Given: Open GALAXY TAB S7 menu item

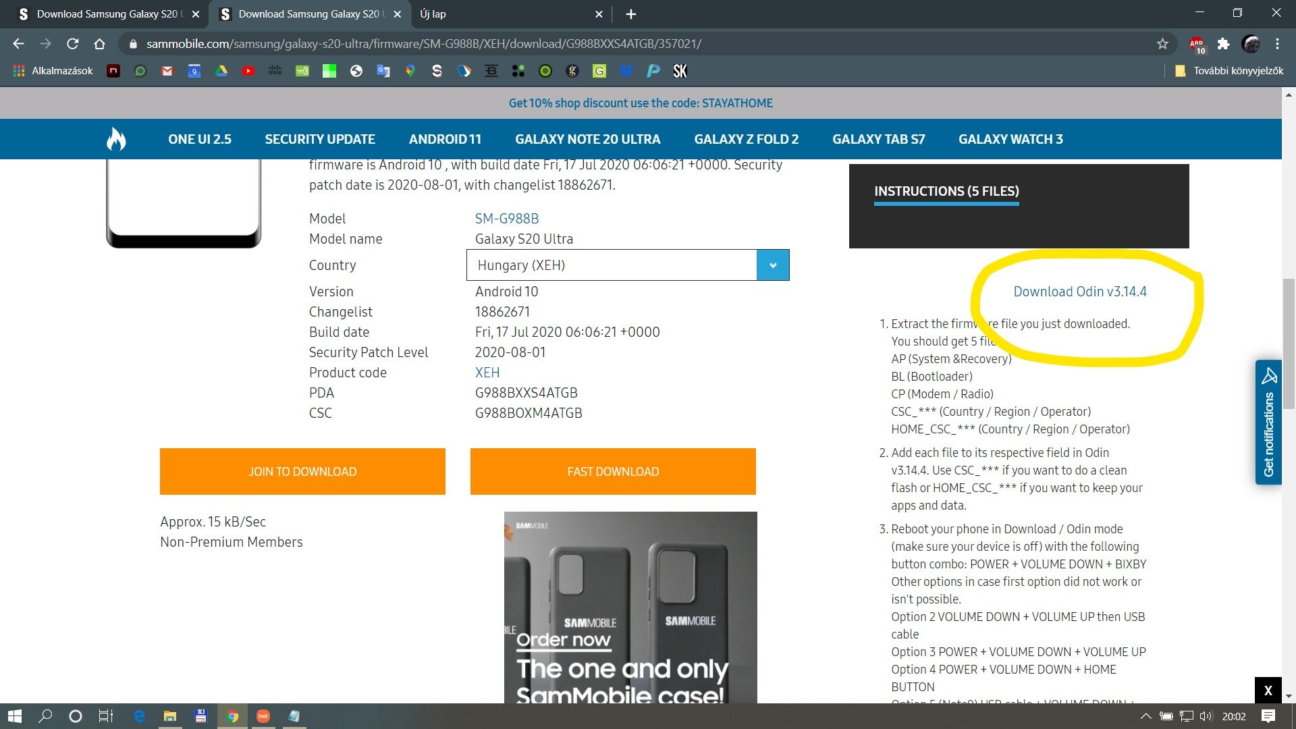Looking at the screenshot, I should point(879,139).
